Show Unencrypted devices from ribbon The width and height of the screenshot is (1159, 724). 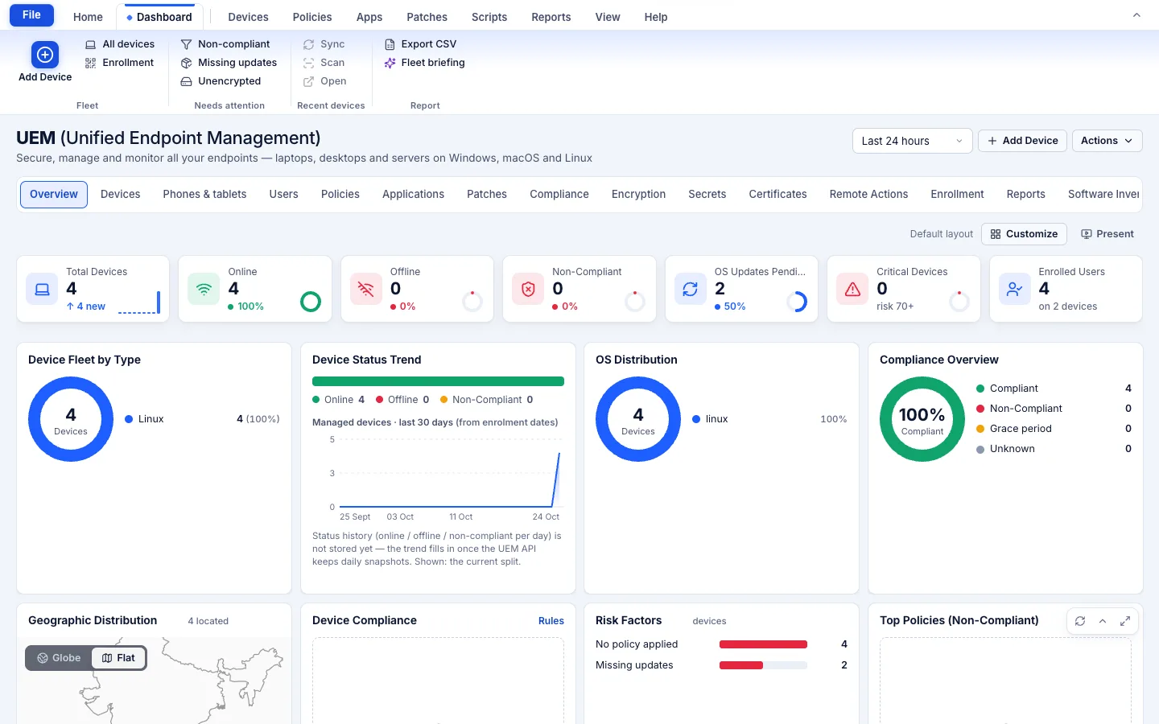(221, 81)
